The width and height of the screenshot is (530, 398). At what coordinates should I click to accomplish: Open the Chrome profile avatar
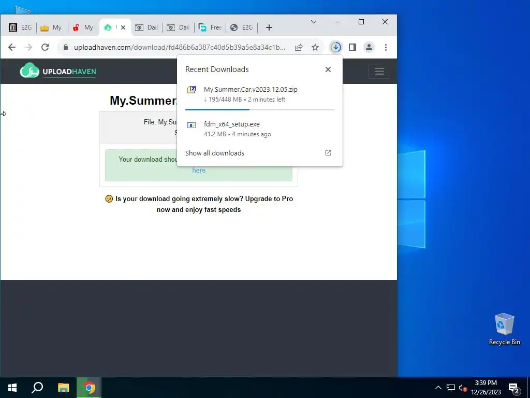[369, 47]
